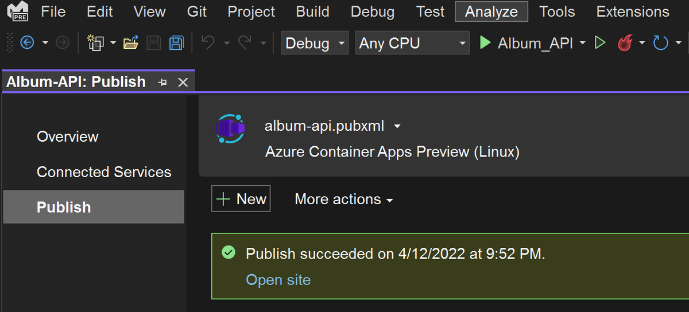
Task: Open the Edit menu
Action: coord(99,11)
